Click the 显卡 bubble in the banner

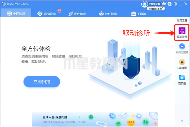point(131,122)
